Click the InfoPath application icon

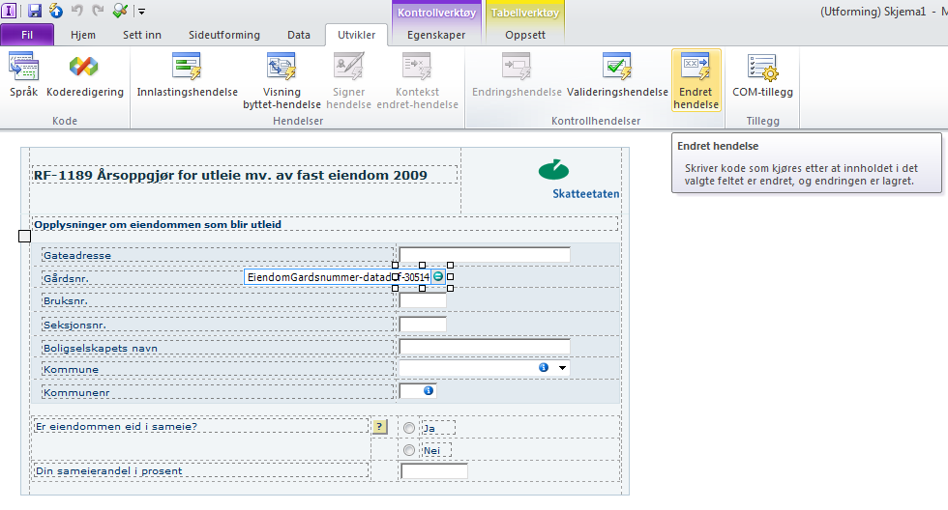point(9,11)
